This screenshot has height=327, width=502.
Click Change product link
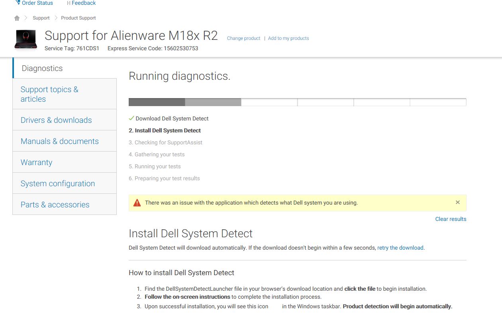[x=243, y=38]
